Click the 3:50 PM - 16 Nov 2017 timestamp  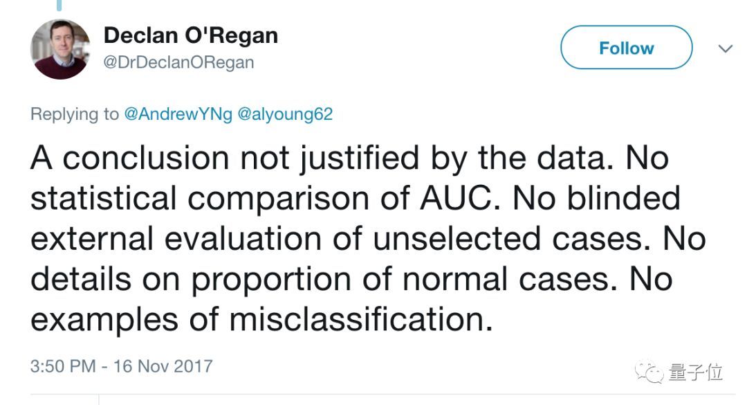(x=121, y=366)
